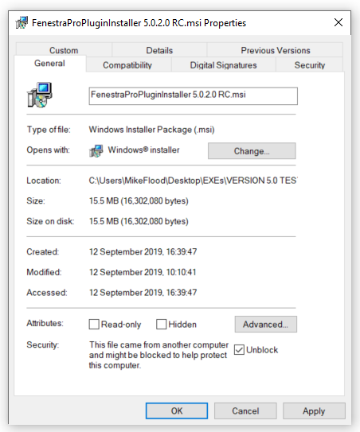The width and height of the screenshot is (360, 432).
Task: Open the Change program button
Action: tap(252, 151)
